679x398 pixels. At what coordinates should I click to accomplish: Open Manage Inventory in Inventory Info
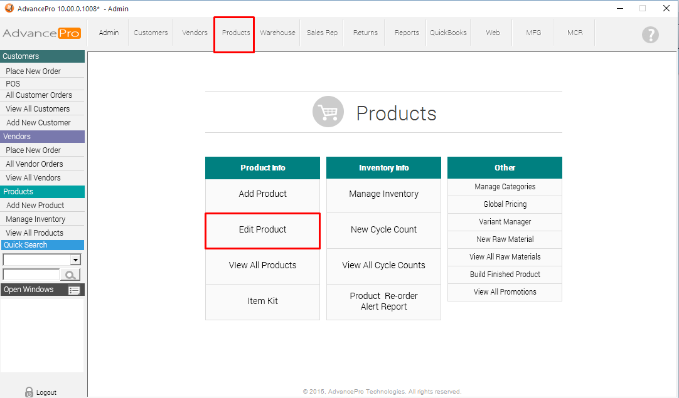pyautogui.click(x=383, y=194)
